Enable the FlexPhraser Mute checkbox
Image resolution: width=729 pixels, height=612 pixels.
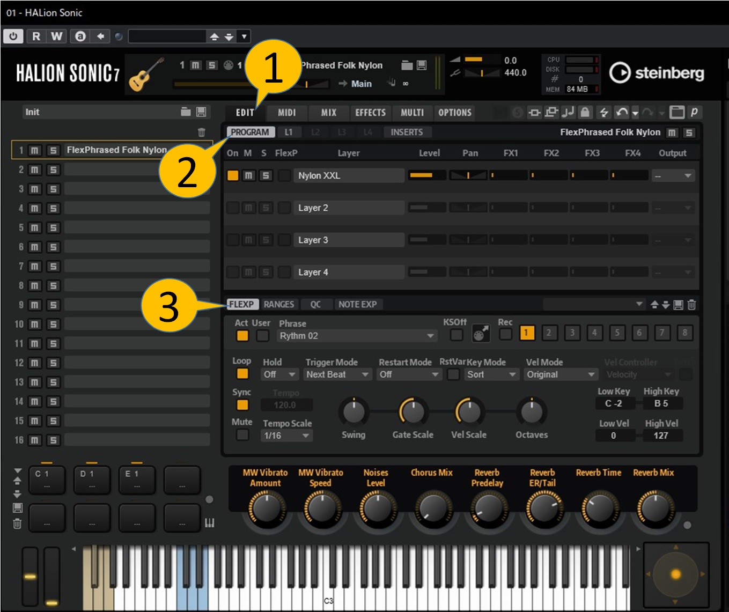(242, 434)
